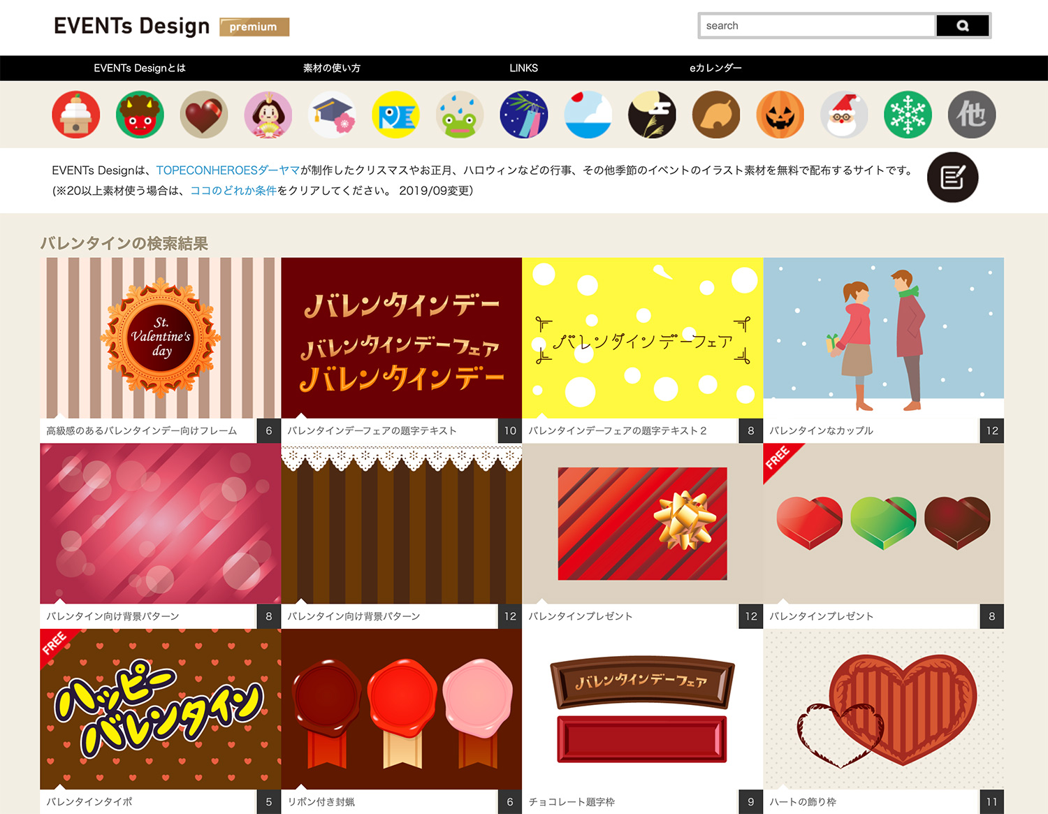The height and width of the screenshot is (814, 1048).
Task: Select the Hinamatsuri doll category
Action: coord(268,115)
